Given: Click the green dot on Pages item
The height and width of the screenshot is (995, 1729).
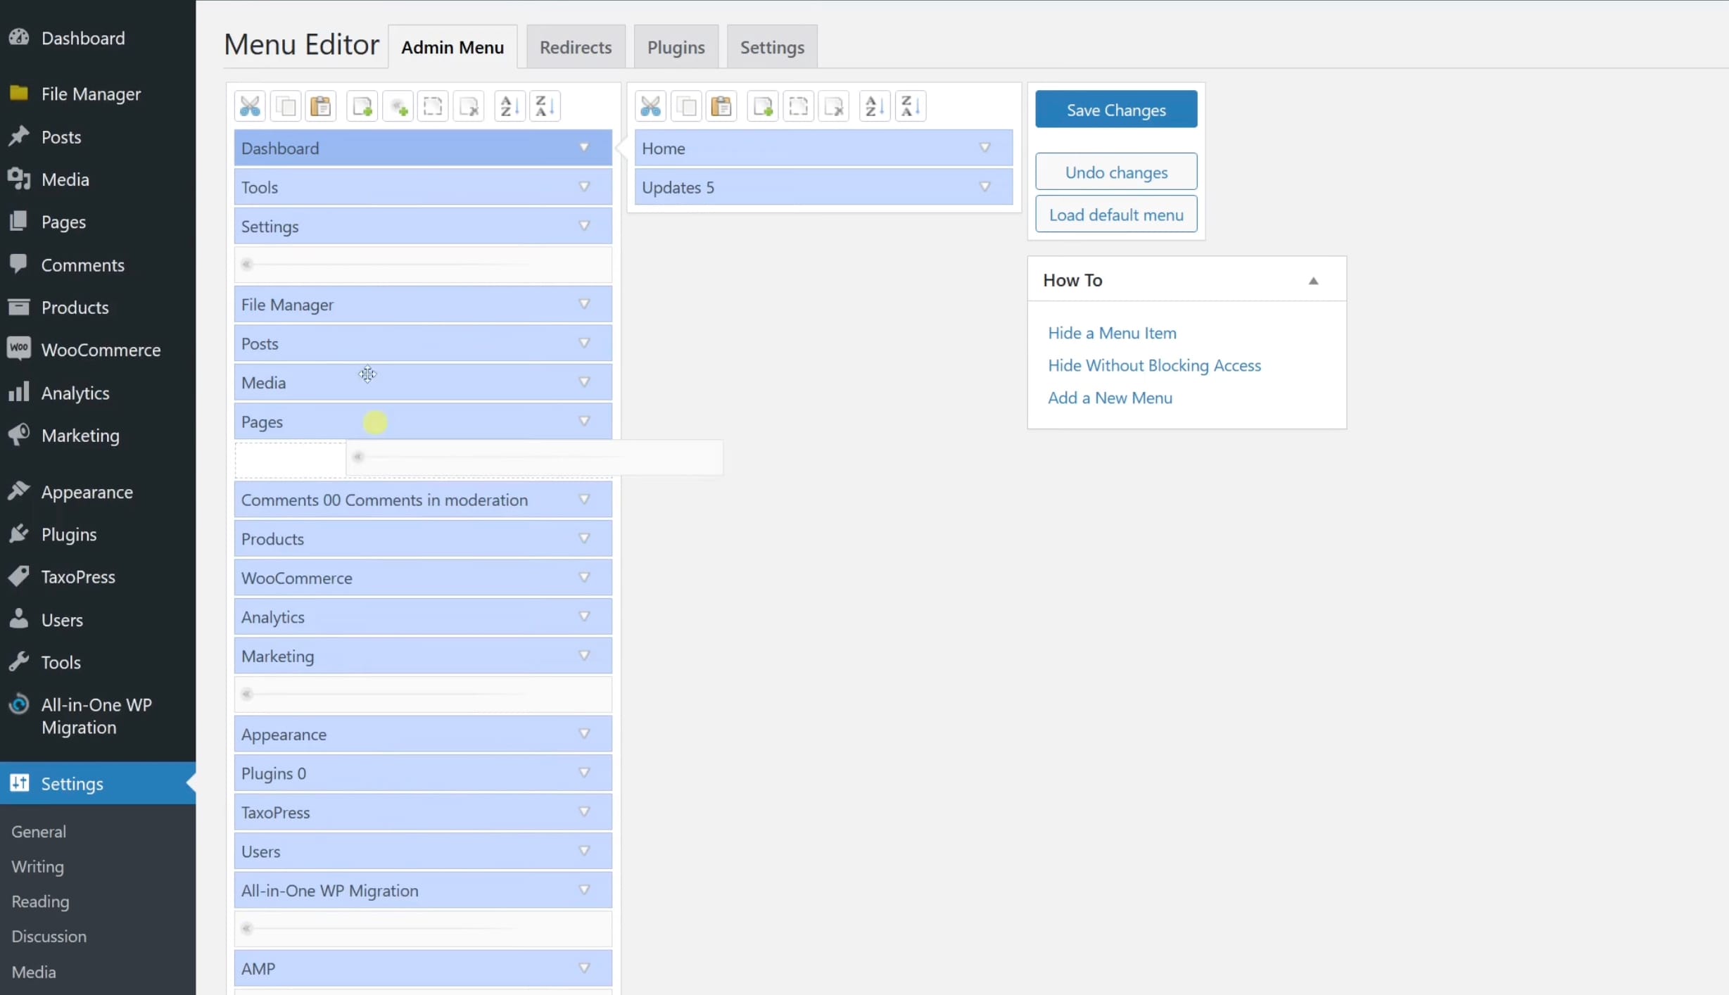Looking at the screenshot, I should point(375,422).
